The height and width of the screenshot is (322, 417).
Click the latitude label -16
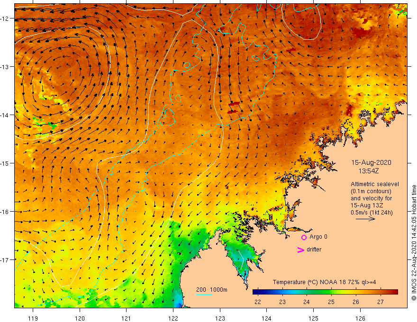click(5, 212)
